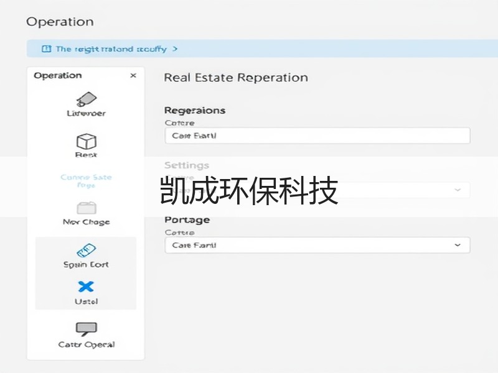This screenshot has width=498, height=373.
Task: Click the tag icon above Litewoer
Action: coord(86,99)
